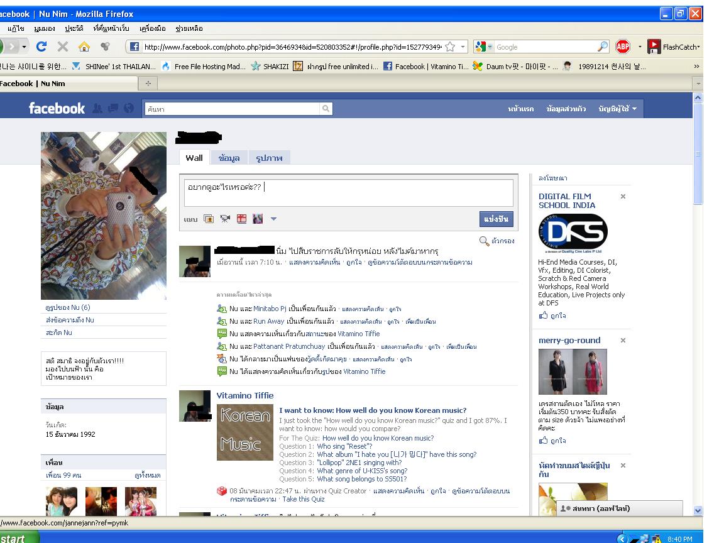724x543 pixels.
Task: Click ดูทั้งหมด to see all friends
Action: [147, 475]
